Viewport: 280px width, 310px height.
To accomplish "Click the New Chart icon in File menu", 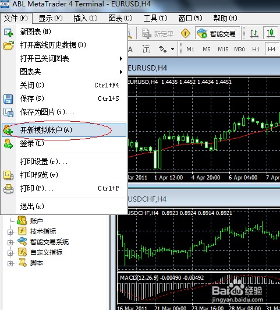I will tap(9, 32).
